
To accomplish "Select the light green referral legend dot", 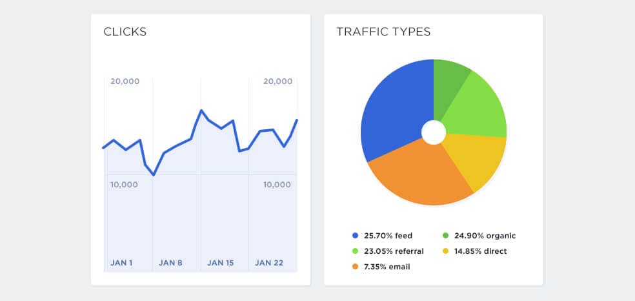I will tap(356, 251).
